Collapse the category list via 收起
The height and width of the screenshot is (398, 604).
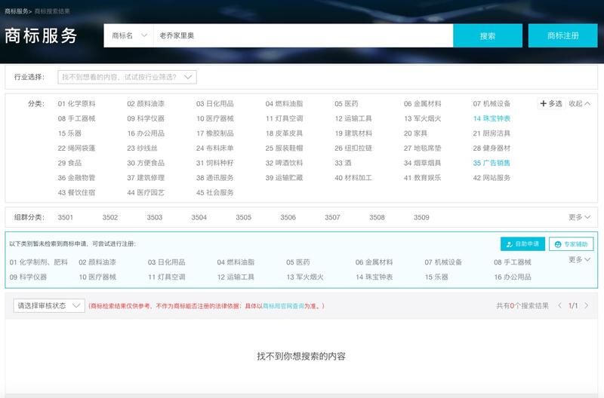(579, 103)
